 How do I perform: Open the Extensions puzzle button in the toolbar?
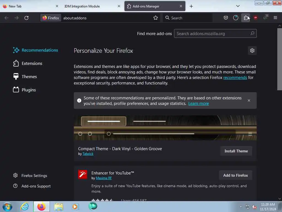[x=246, y=18]
